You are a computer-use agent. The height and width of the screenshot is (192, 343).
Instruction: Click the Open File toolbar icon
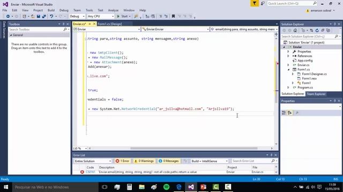coord(33,17)
